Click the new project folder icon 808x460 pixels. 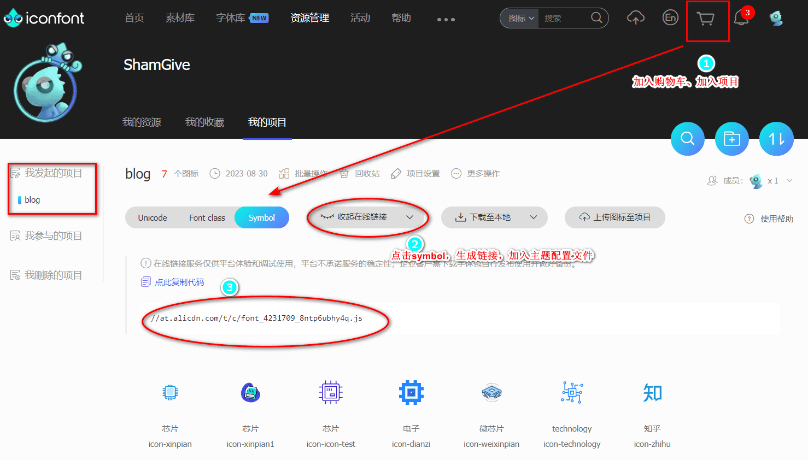click(731, 139)
